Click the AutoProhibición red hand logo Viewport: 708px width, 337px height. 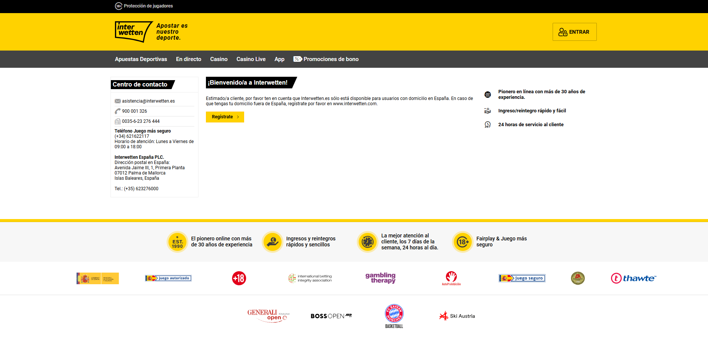pyautogui.click(x=451, y=278)
